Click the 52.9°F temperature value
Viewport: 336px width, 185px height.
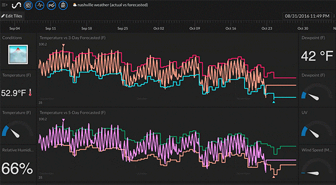(13, 93)
